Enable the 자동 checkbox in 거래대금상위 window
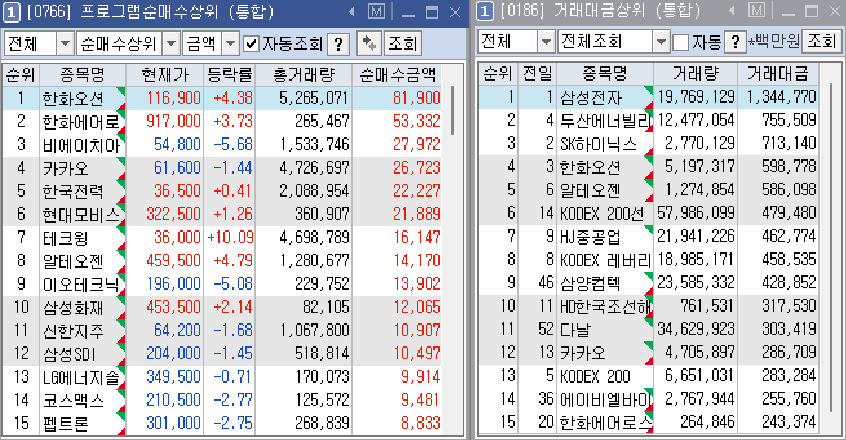Viewport: 846px width, 440px height. [681, 42]
